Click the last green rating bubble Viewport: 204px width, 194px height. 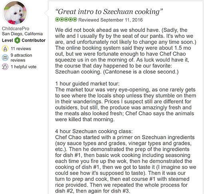tap(75, 20)
